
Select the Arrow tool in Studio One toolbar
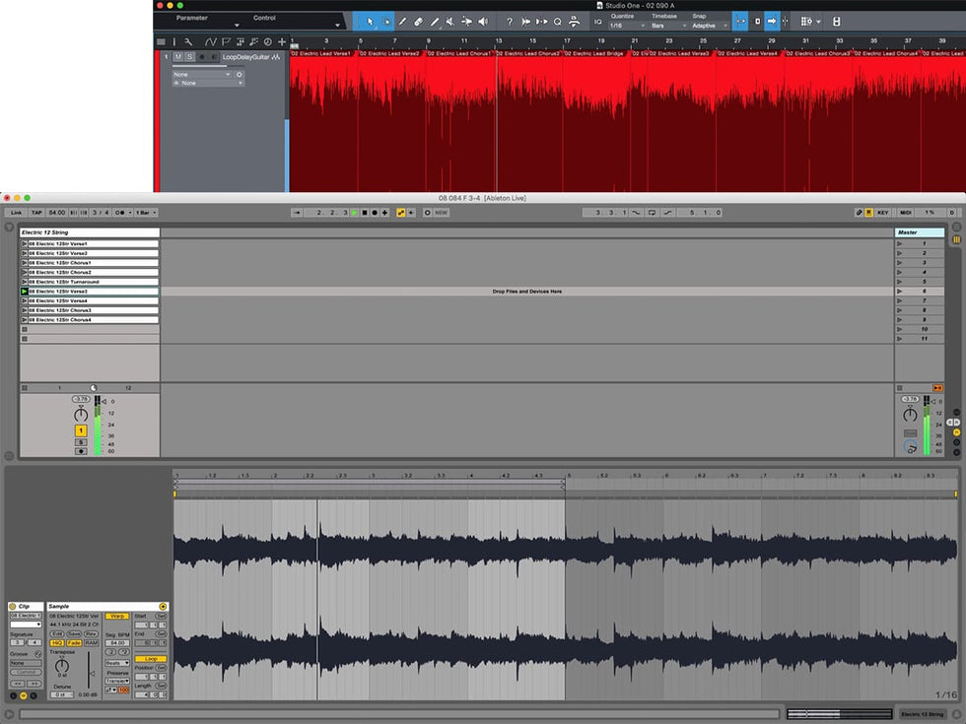(370, 22)
